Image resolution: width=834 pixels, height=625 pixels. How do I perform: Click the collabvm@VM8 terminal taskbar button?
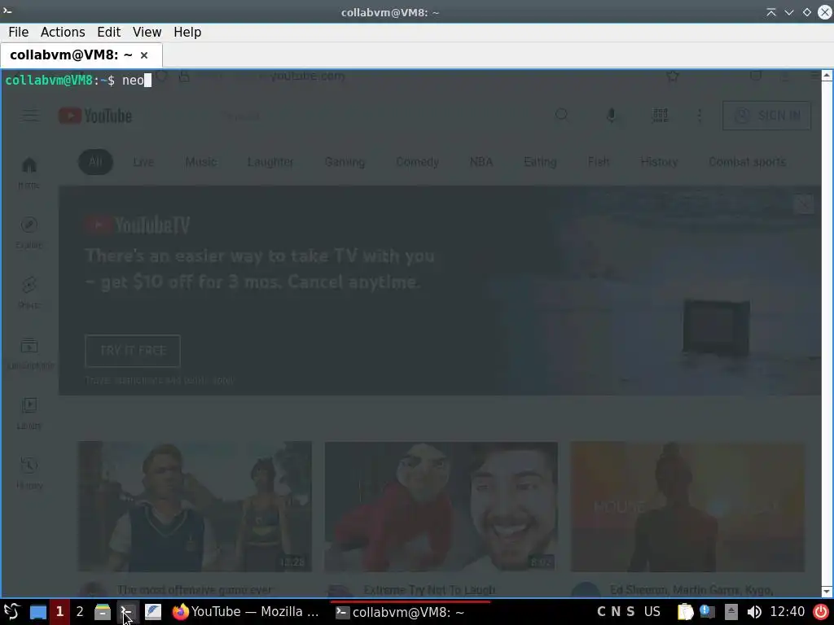point(410,612)
